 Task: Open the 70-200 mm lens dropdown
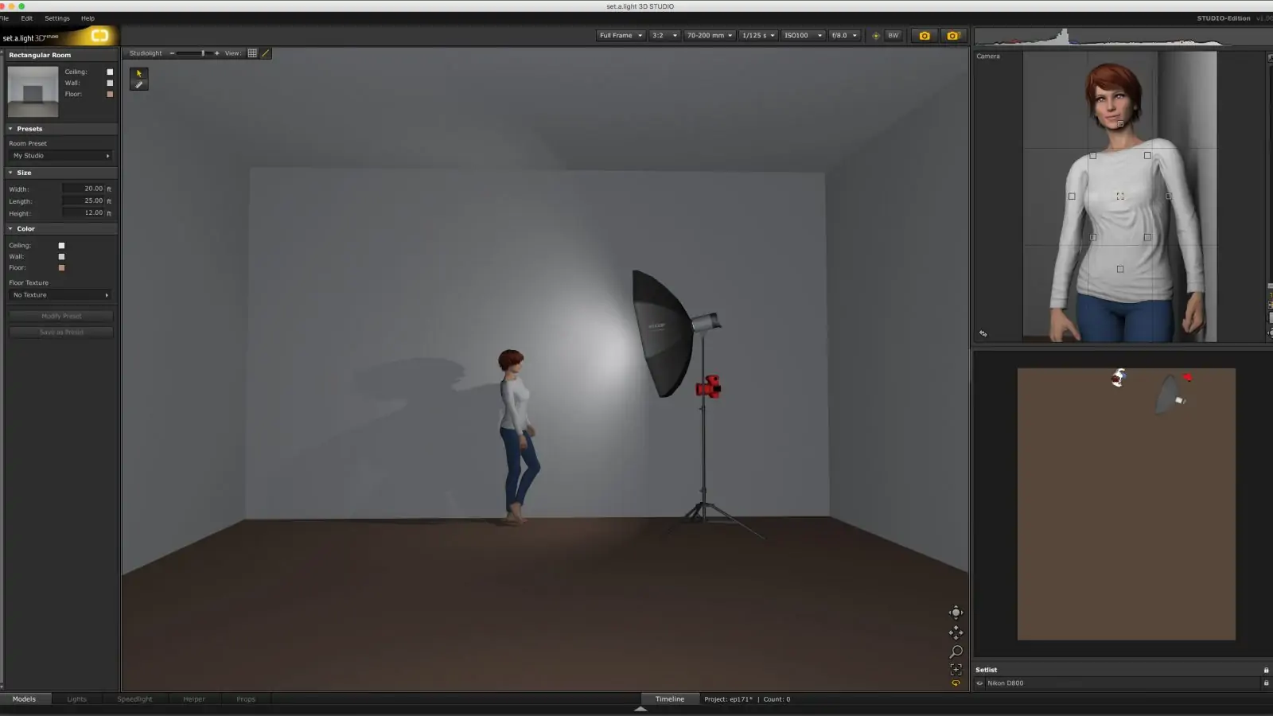[x=710, y=36]
